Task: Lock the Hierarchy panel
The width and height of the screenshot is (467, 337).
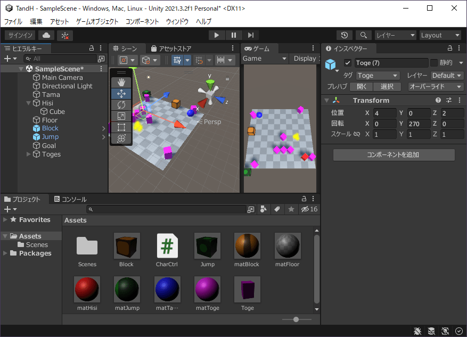Action: tap(92, 48)
